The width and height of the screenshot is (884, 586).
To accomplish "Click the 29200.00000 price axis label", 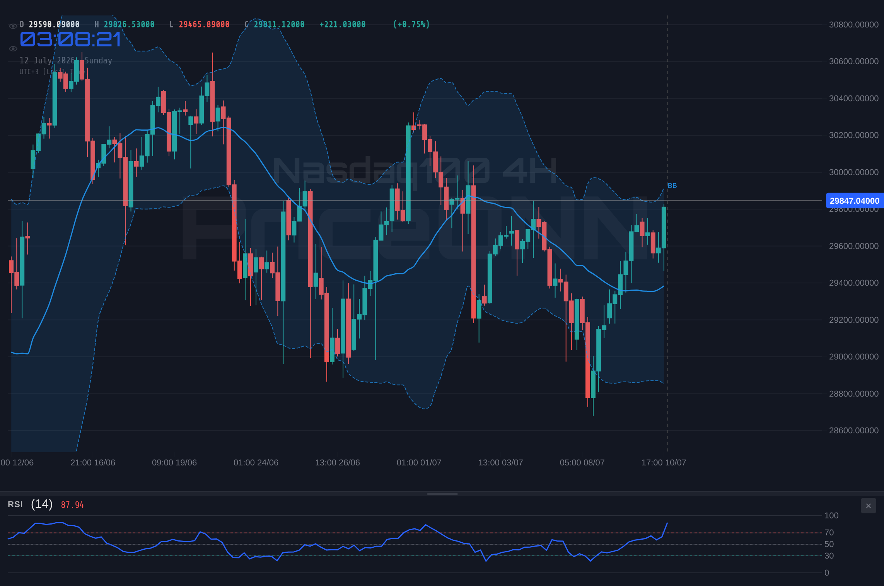I will coord(854,320).
